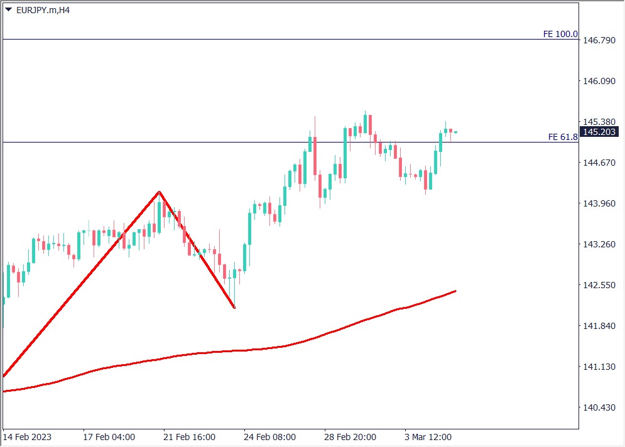Click the bottom-right endpoint of red zigzag line
Image resolution: width=625 pixels, height=447 pixels.
coord(234,308)
